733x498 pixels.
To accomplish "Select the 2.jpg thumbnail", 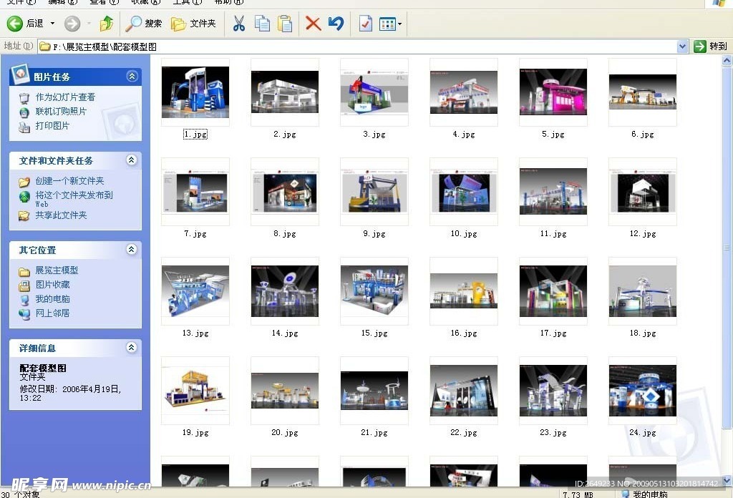I will [x=285, y=92].
